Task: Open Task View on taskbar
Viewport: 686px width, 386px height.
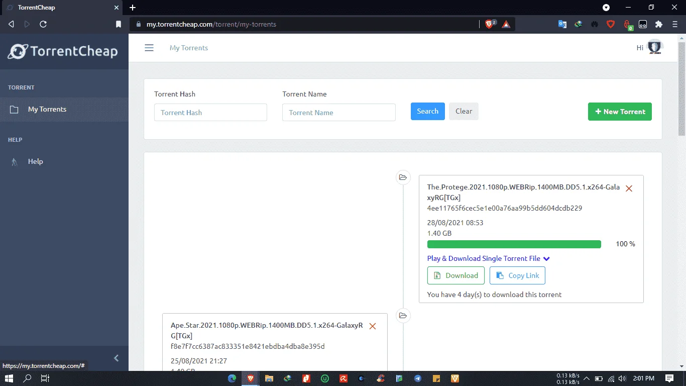Action: 45,378
